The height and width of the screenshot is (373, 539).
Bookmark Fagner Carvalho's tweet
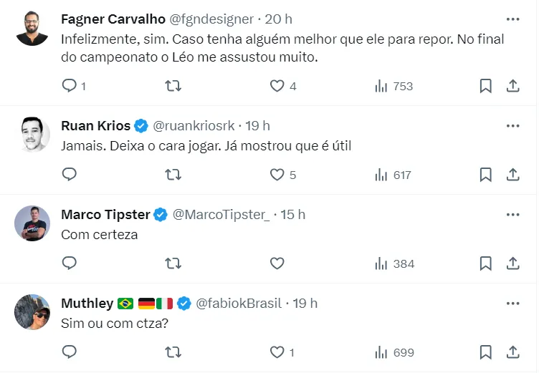(485, 86)
